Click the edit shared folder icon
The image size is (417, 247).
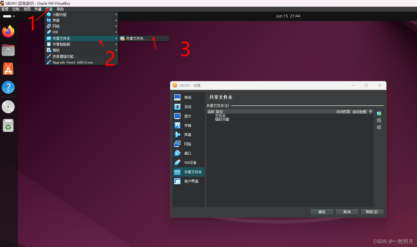click(x=379, y=120)
